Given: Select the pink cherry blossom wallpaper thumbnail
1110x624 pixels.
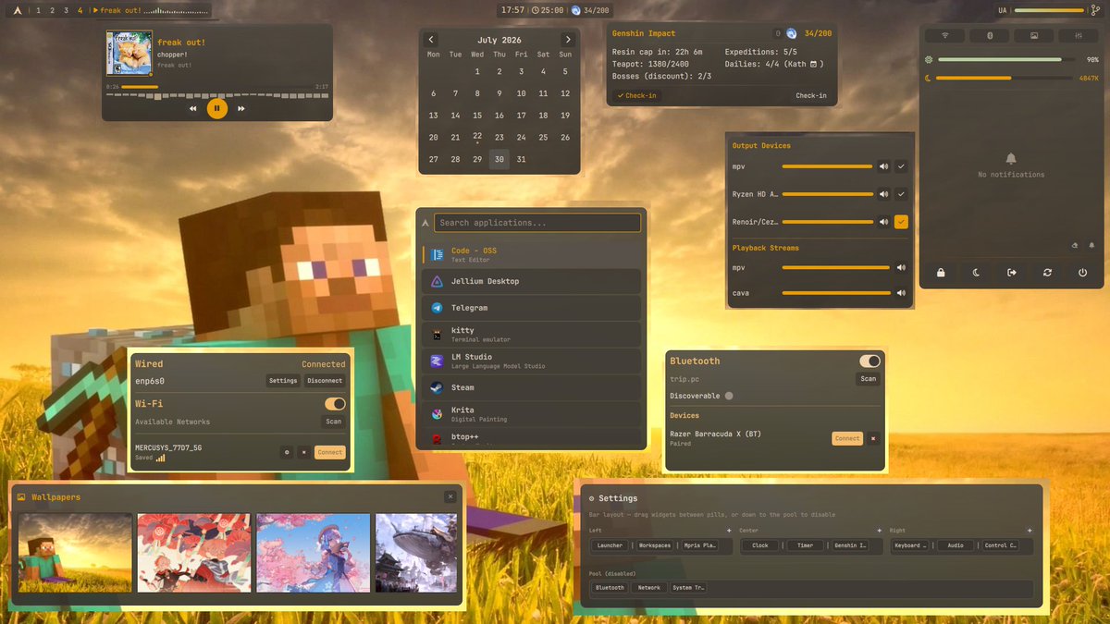Looking at the screenshot, I should click(313, 554).
